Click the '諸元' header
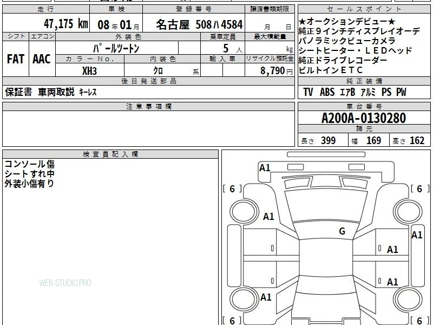This screenshot has height=325, width=433. (x=364, y=128)
